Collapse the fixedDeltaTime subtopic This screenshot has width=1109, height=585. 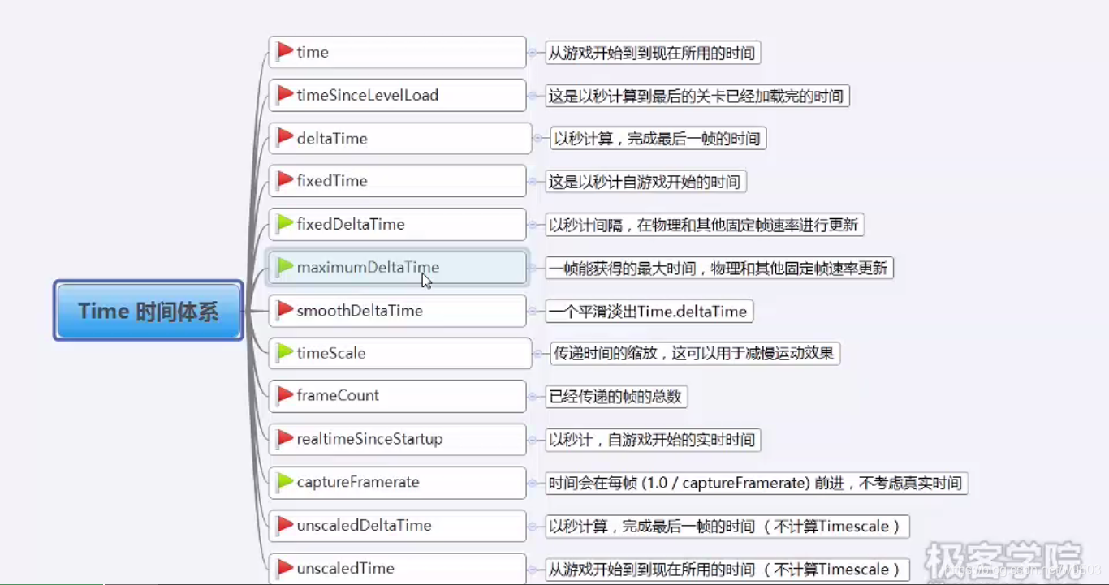(x=533, y=225)
